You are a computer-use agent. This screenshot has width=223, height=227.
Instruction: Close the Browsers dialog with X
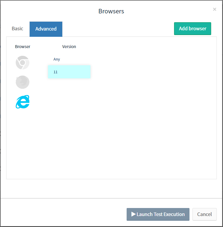pyautogui.click(x=214, y=9)
